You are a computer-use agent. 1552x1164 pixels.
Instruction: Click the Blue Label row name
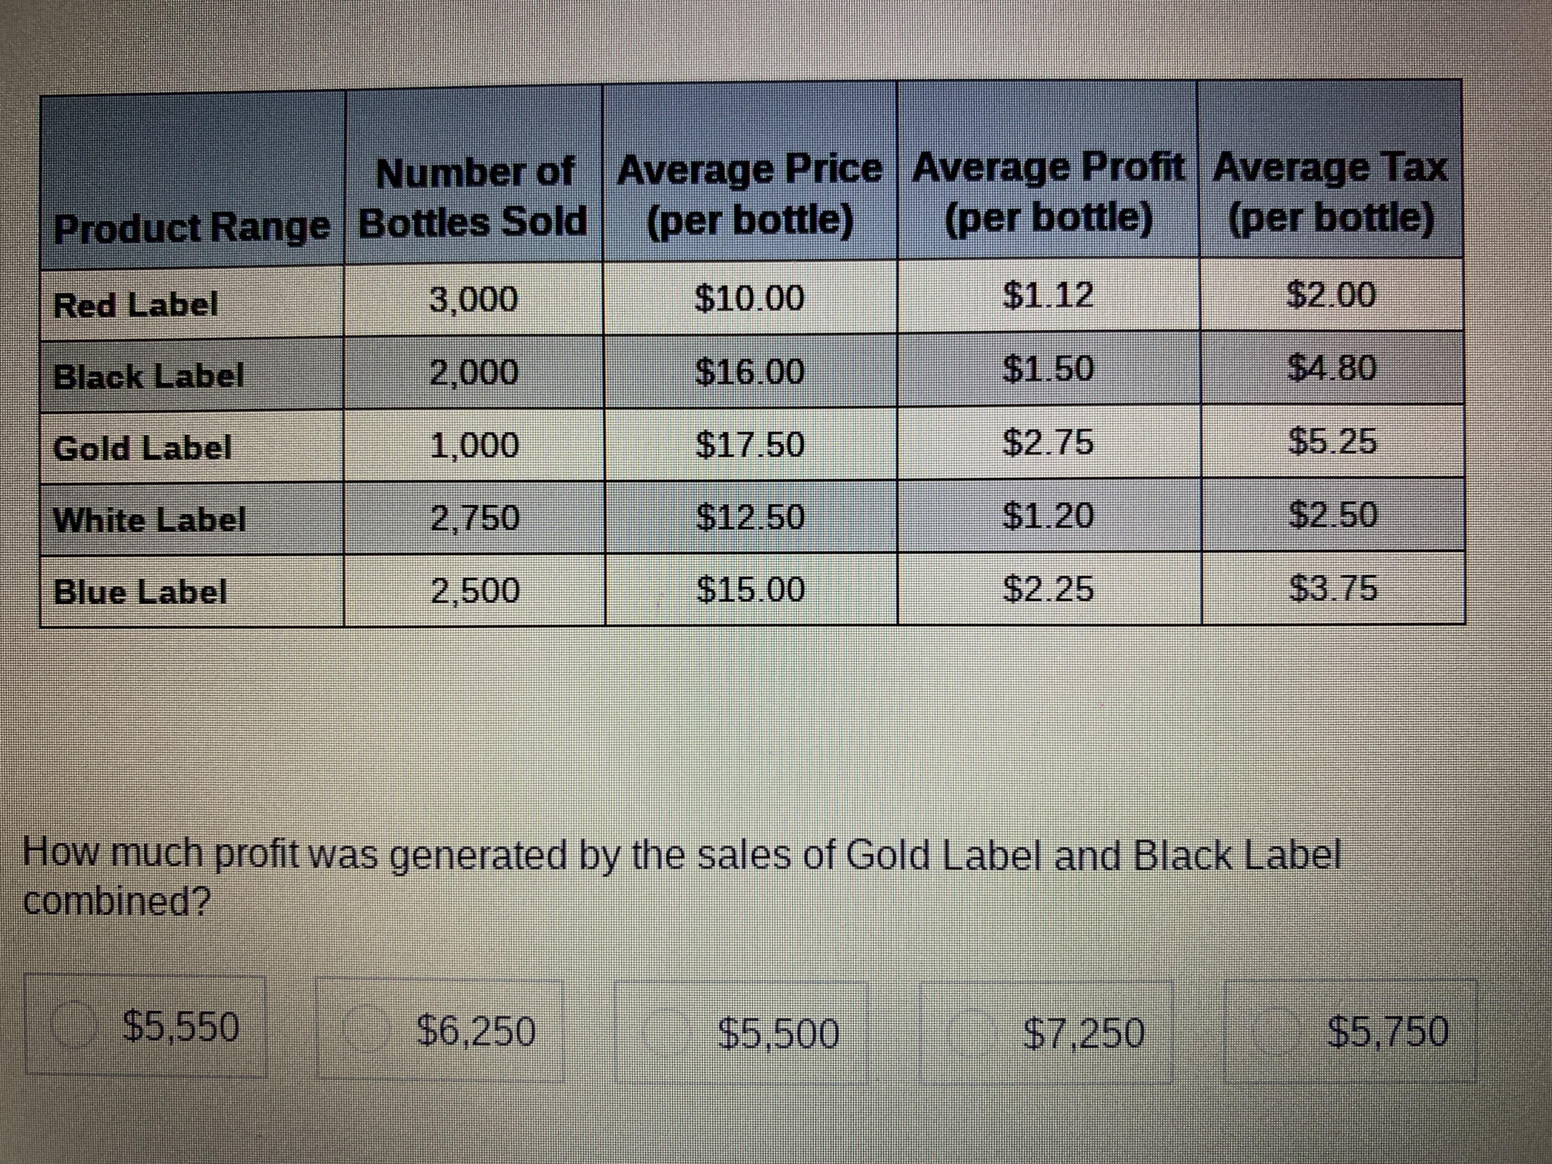(x=140, y=592)
